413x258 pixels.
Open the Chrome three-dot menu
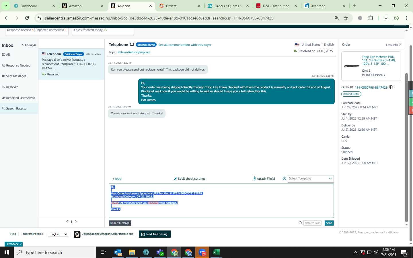pos(407,18)
